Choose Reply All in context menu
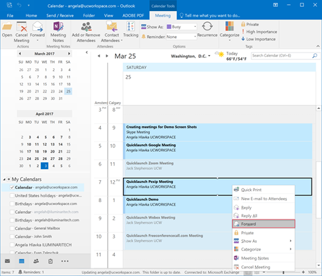The image size is (322, 276). point(264,216)
